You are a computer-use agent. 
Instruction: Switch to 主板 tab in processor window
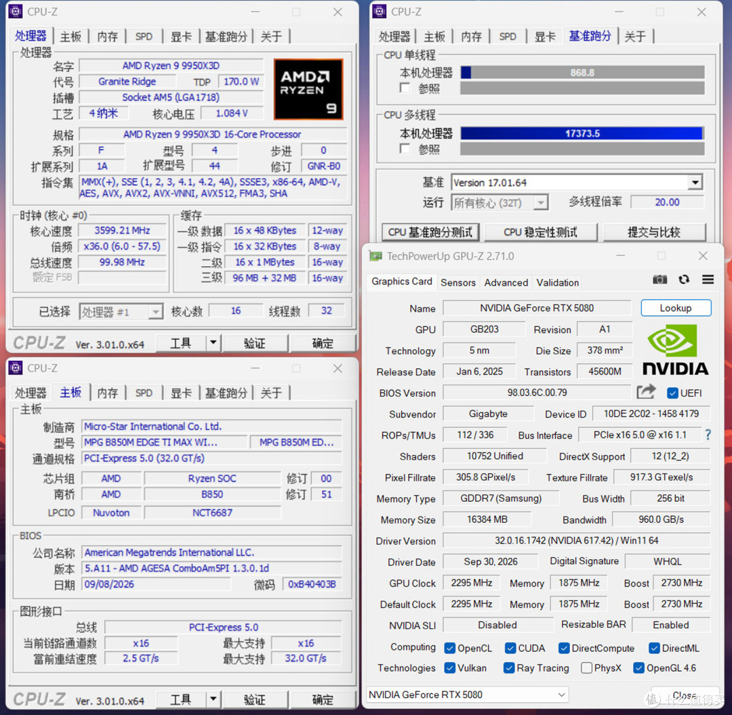point(70,37)
